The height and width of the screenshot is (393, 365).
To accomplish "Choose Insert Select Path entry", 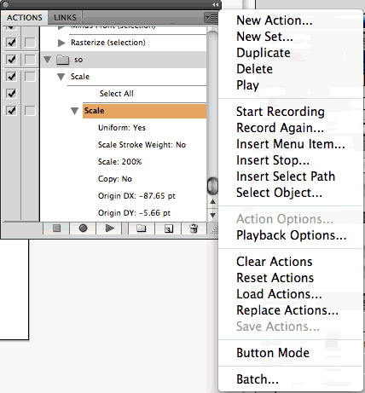I will tap(286, 176).
